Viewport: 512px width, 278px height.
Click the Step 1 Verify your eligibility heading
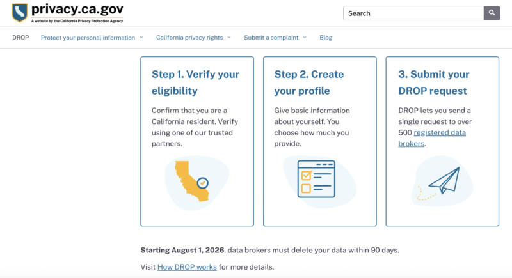pyautogui.click(x=195, y=82)
